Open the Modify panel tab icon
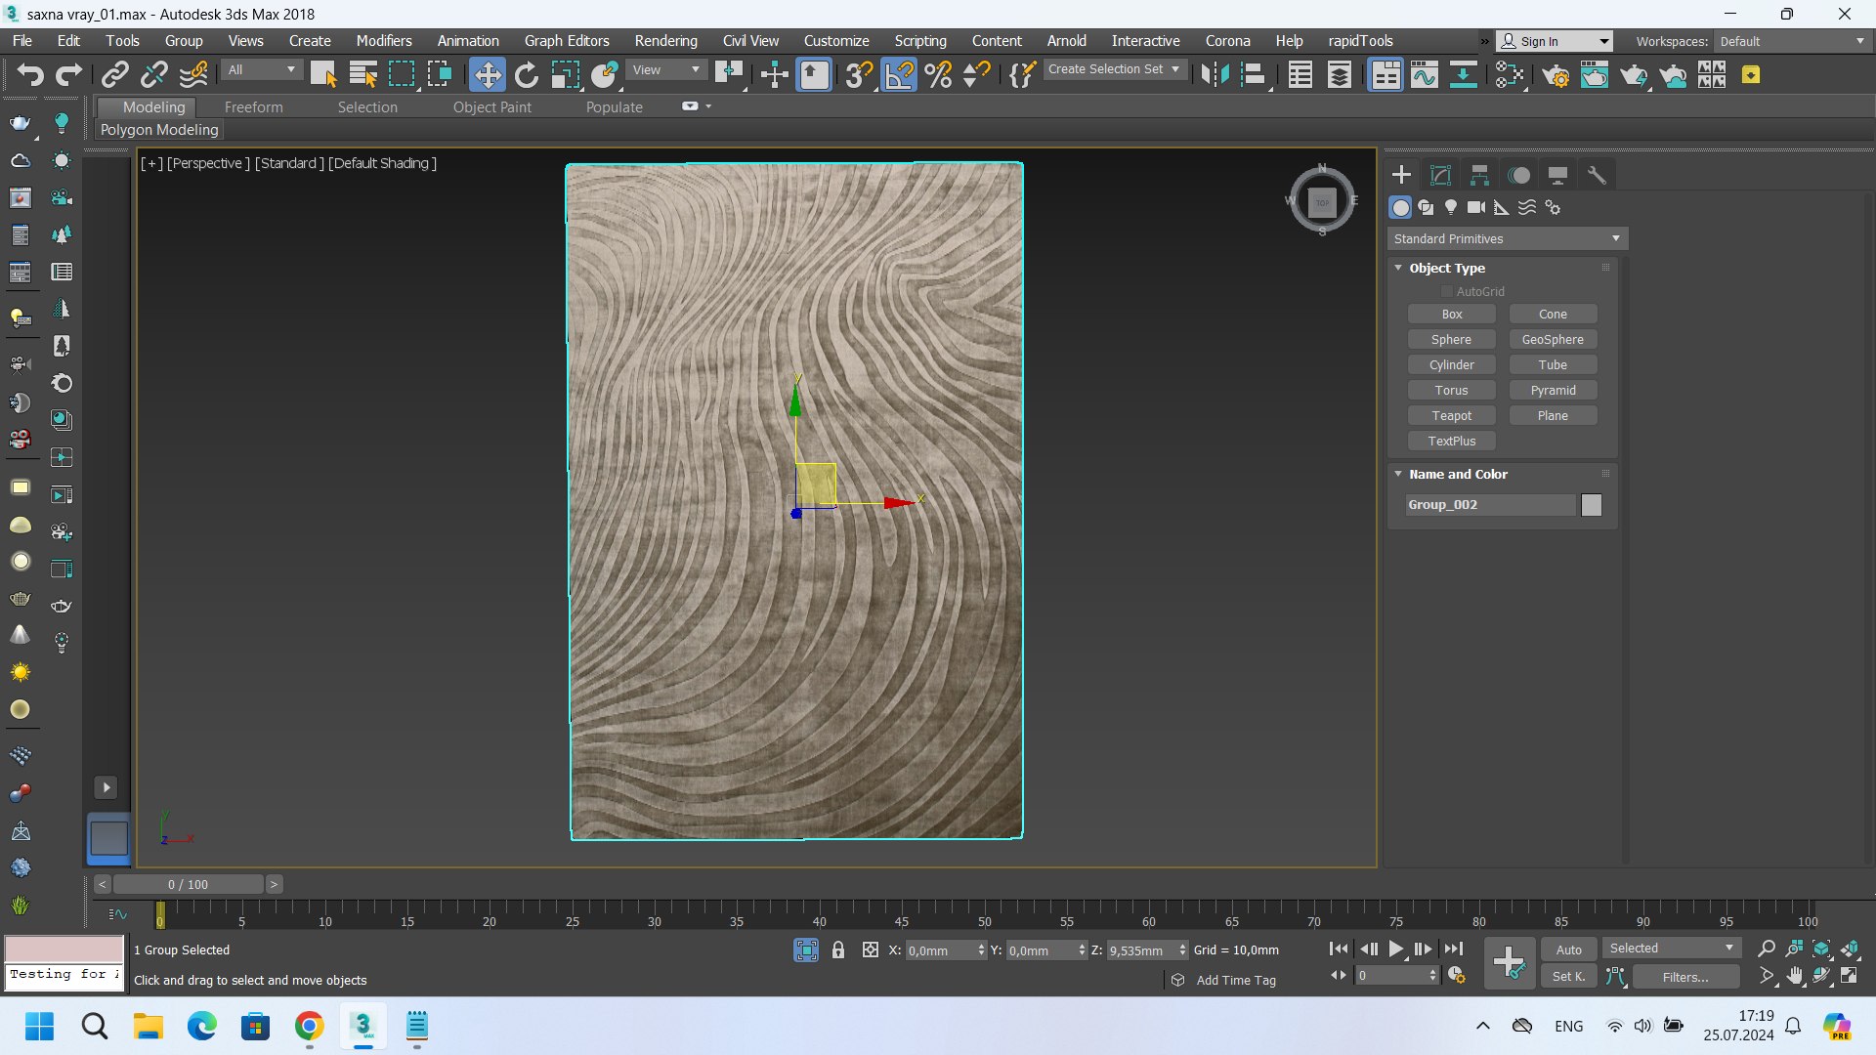The image size is (1876, 1055). click(1440, 175)
